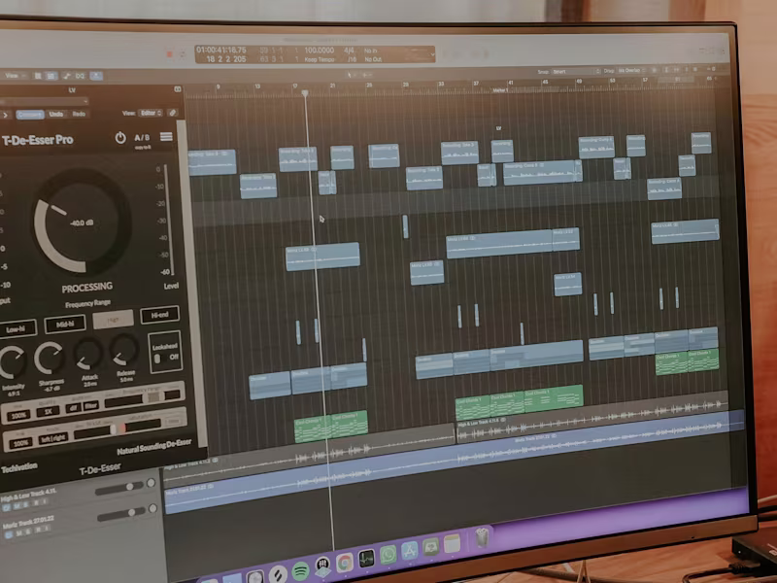The image size is (777, 583).
Task: Open Spotify from the Dock
Action: click(x=299, y=569)
